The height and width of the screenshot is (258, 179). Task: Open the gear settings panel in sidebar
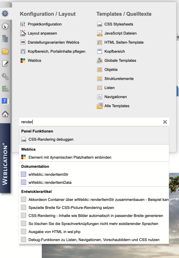pyautogui.click(x=5, y=13)
